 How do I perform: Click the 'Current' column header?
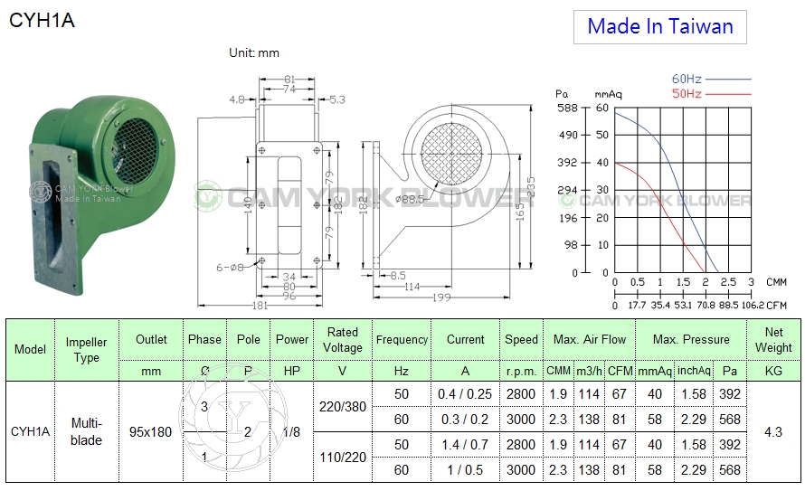coord(465,340)
